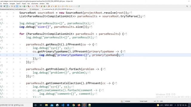
Task: Click the green Run launch icon
Action: point(24,6)
